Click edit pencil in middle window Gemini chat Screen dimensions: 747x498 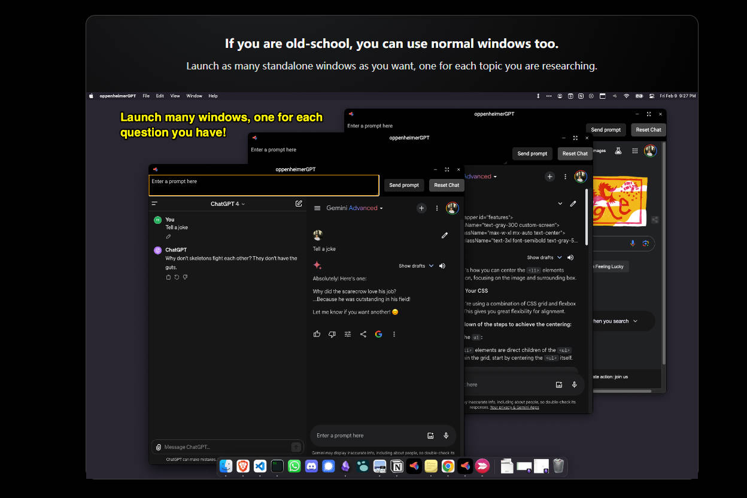click(573, 204)
